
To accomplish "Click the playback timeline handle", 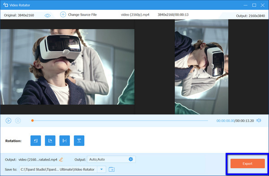I will [x=32, y=120].
